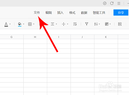Screen dimensions: 129x95
Task: Click the cell borders icon
Action: (x=30, y=24)
